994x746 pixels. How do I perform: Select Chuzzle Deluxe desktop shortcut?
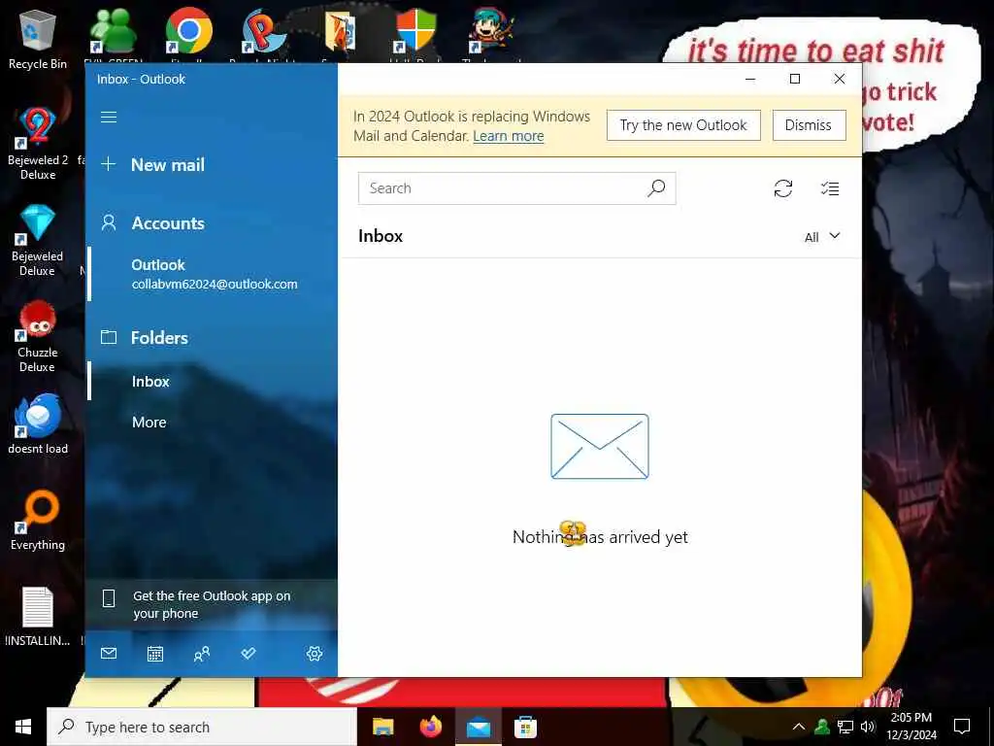pyautogui.click(x=38, y=336)
